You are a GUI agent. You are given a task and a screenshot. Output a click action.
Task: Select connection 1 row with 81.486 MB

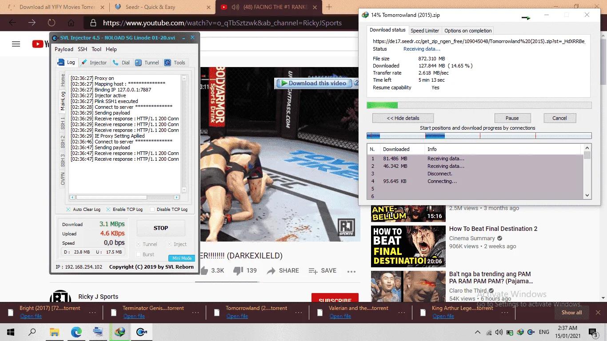click(475, 159)
